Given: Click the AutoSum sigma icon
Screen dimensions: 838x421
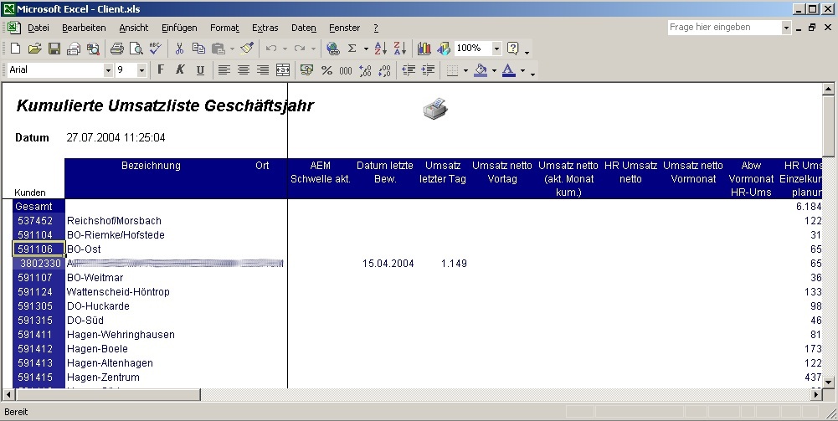Looking at the screenshot, I should [x=352, y=49].
